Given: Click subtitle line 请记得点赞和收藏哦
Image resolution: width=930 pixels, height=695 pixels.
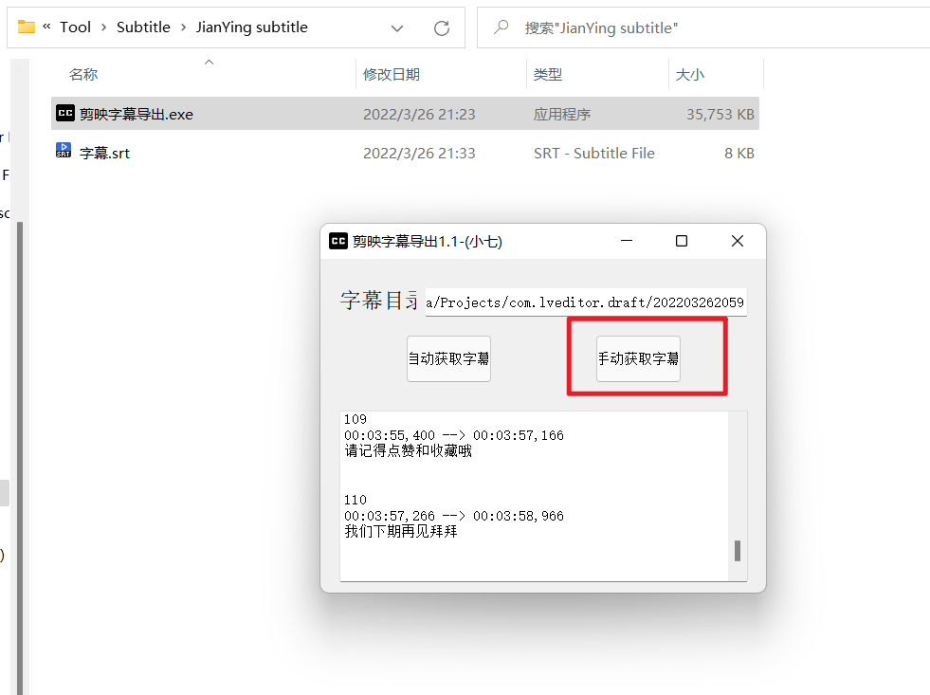Looking at the screenshot, I should click(x=408, y=450).
